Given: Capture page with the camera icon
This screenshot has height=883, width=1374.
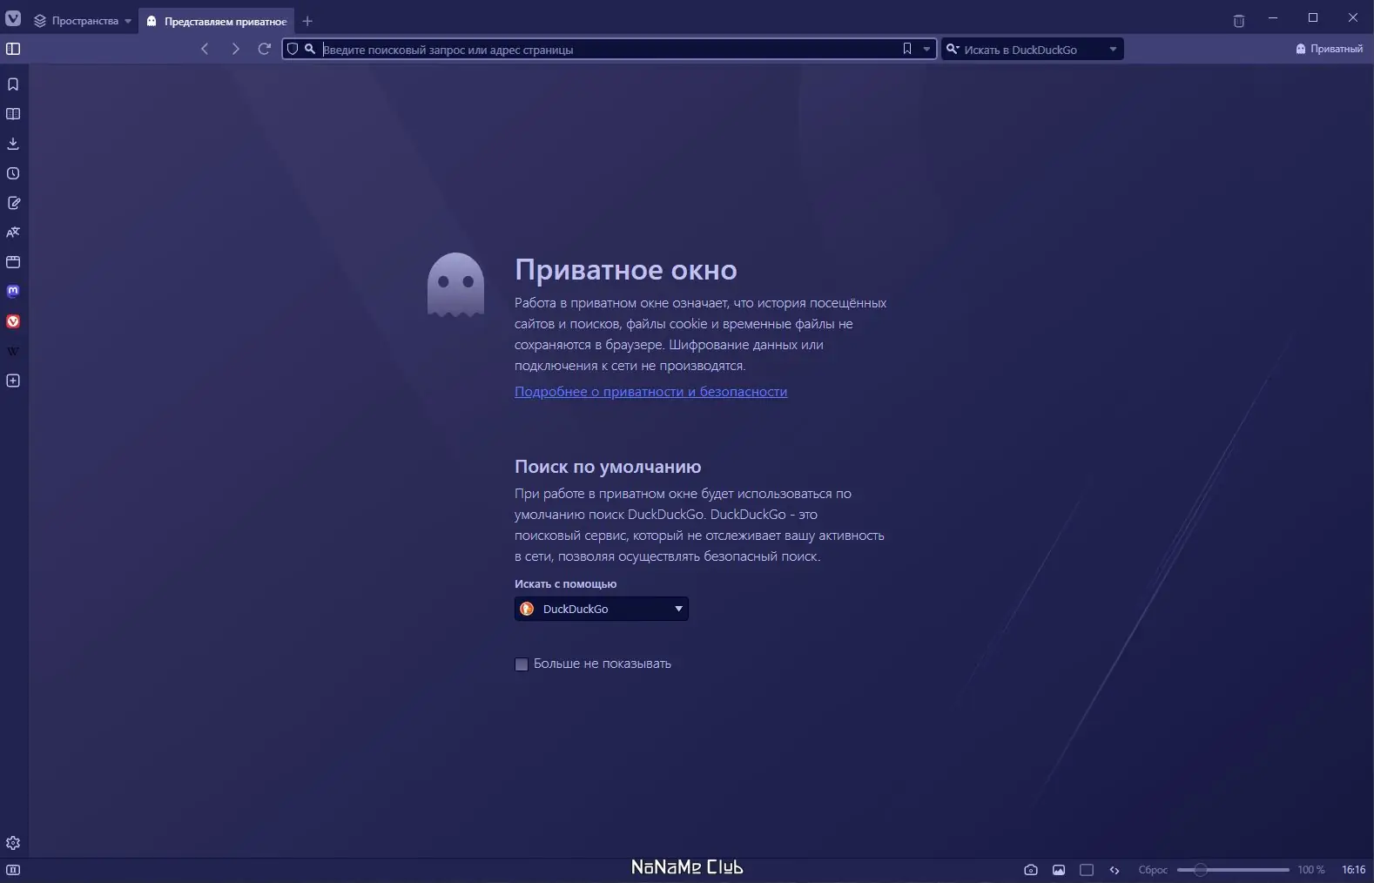Looking at the screenshot, I should (x=1031, y=870).
